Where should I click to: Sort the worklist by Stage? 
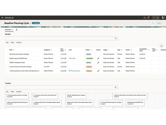pyautogui.click(x=109, y=50)
